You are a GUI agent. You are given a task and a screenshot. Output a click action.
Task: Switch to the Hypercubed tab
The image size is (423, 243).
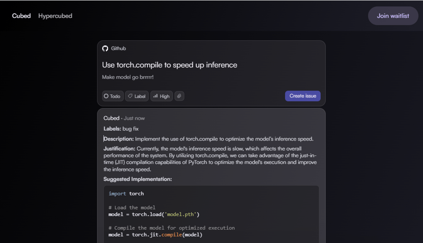(55, 16)
